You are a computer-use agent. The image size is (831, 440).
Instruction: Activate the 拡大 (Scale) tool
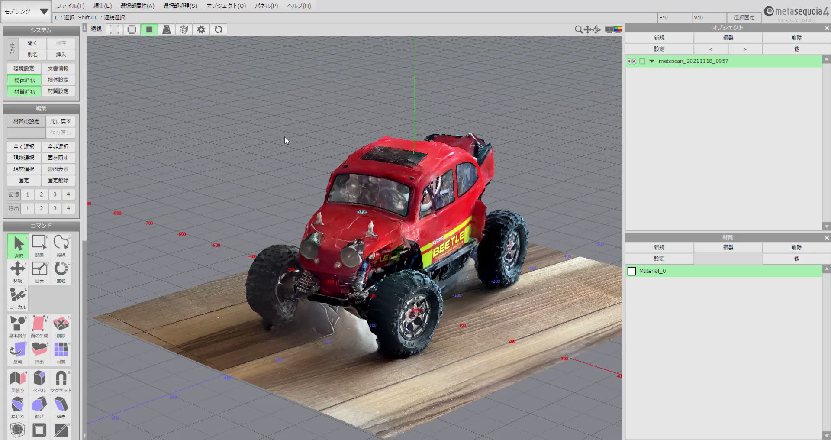[x=39, y=272]
